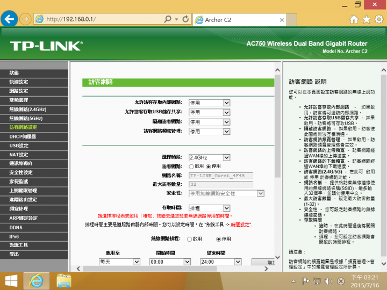Viewport: 387px width, 290px height.
Task: Open the 安全性 dropdown
Action: click(226, 193)
